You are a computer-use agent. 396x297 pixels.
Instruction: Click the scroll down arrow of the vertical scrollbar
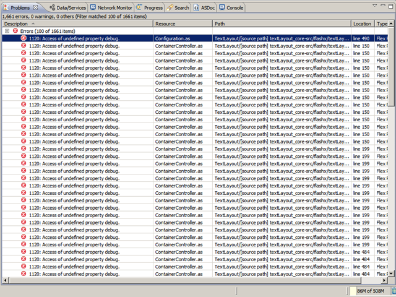click(391, 273)
